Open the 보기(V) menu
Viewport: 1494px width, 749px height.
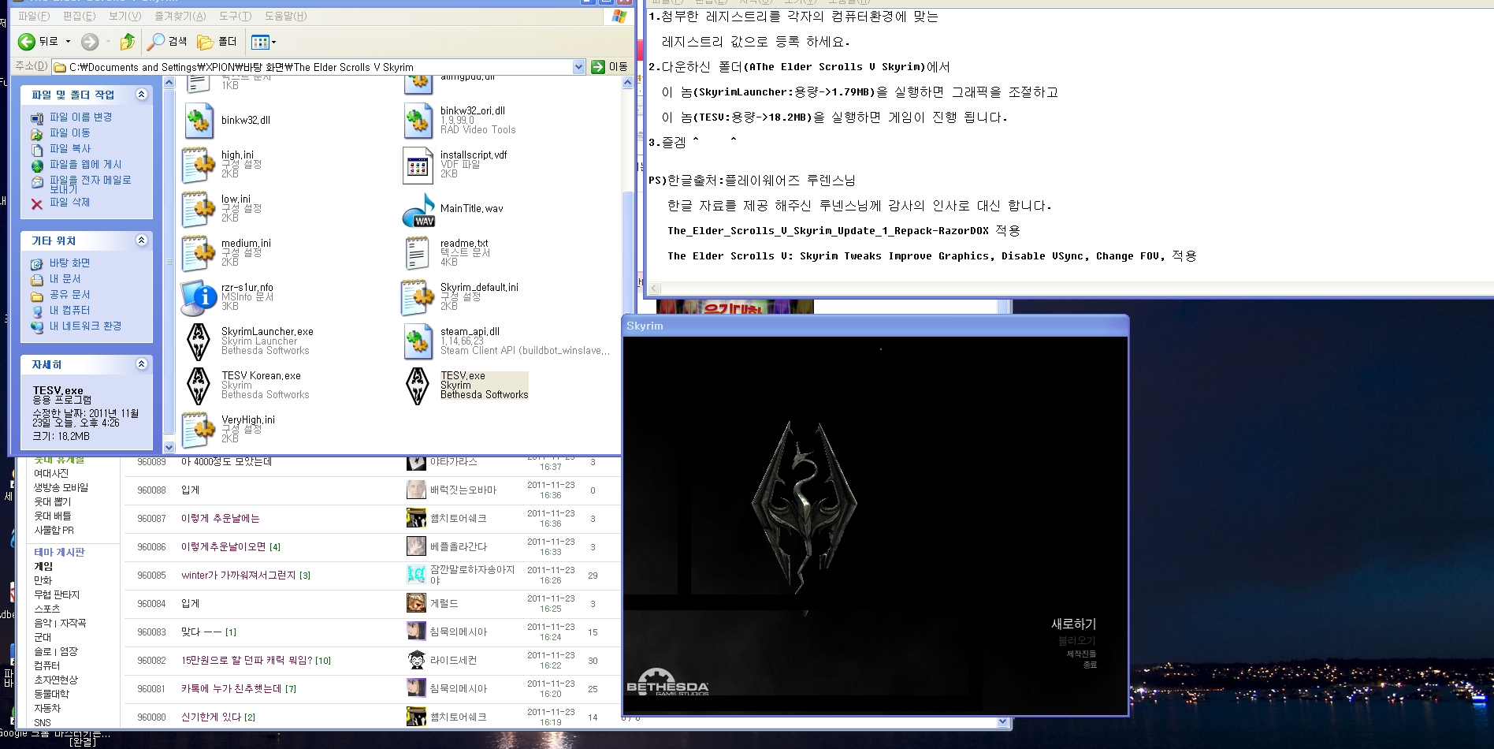tap(124, 16)
